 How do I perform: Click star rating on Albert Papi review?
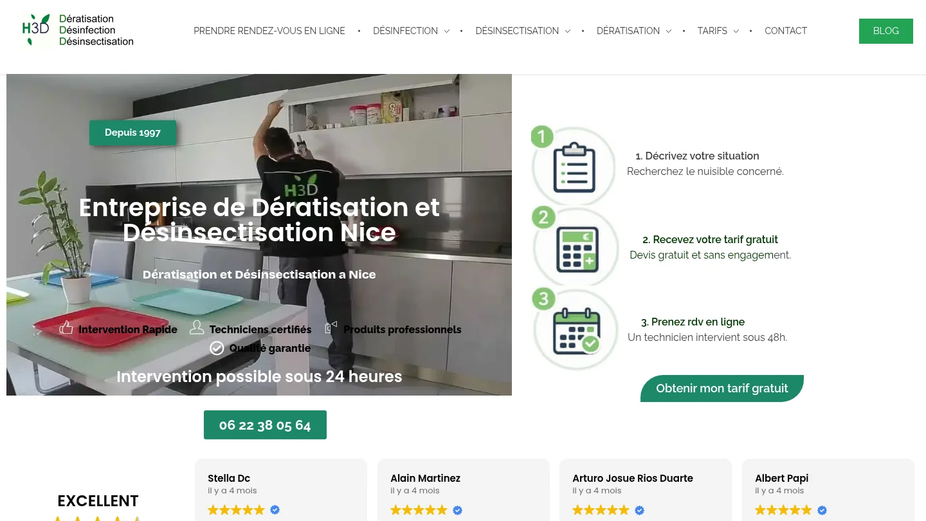point(783,510)
